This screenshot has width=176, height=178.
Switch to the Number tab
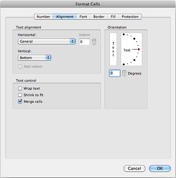[43, 17]
